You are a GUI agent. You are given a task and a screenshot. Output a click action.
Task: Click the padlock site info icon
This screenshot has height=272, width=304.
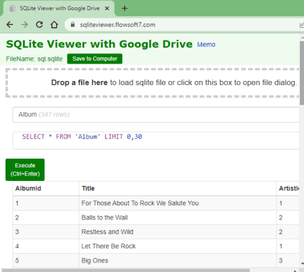tap(72, 24)
